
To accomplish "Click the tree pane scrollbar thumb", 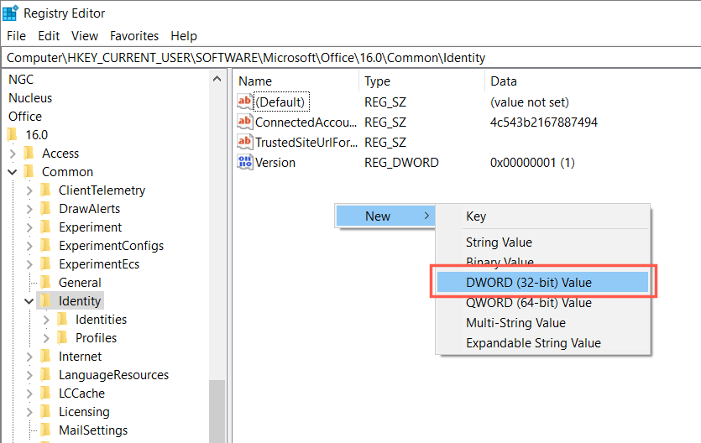I will [217, 411].
